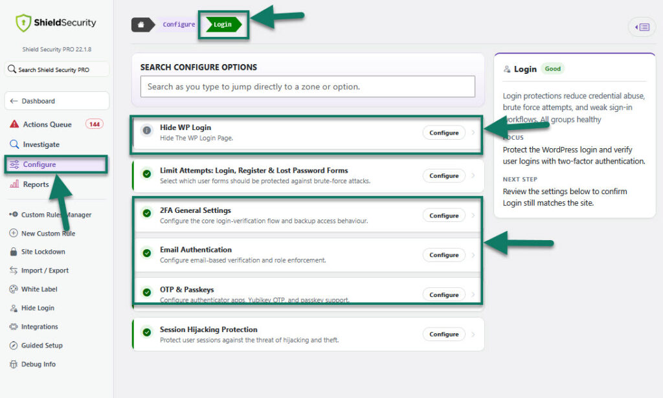663x398 pixels.
Task: Expand the OTP & Passkeys row chevron
Action: [473, 294]
